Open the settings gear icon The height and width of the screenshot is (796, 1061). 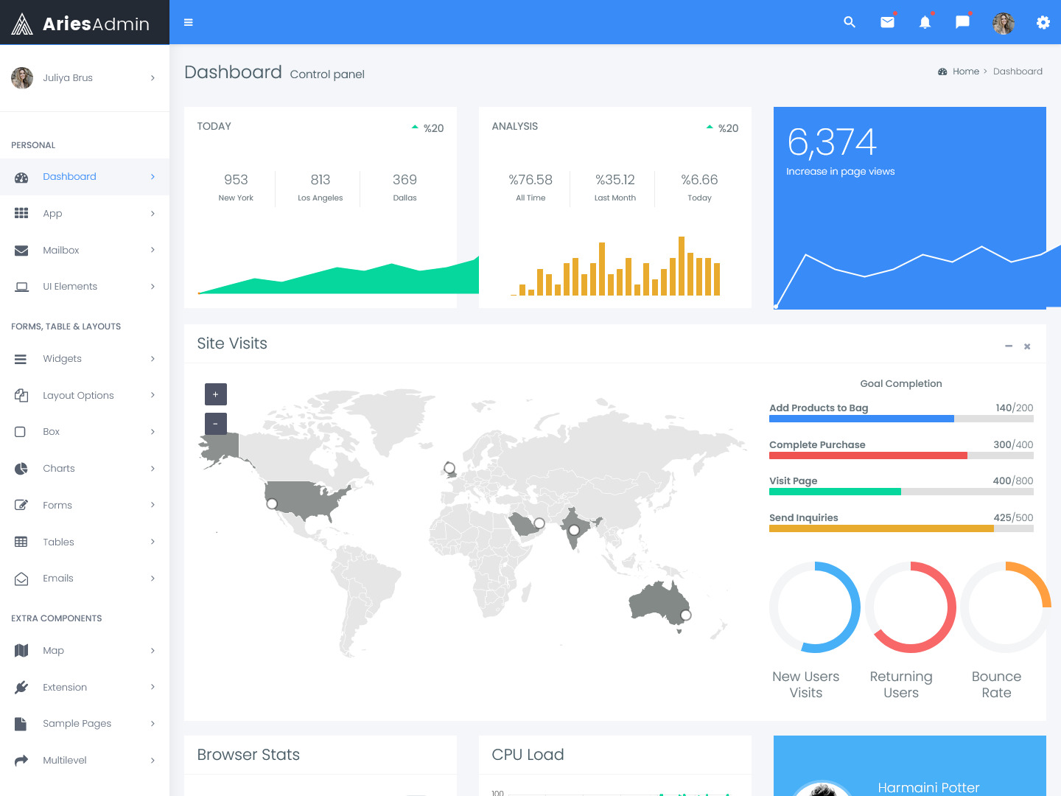coord(1043,22)
